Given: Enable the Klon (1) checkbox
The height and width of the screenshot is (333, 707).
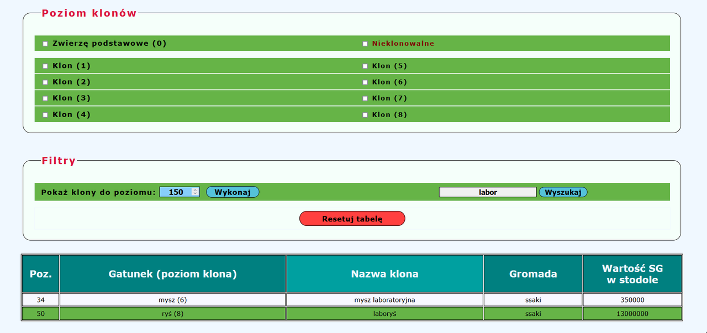Looking at the screenshot, I should click(45, 66).
